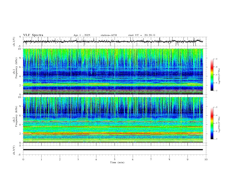Click the "-7" tick on ch.2 color bar
This screenshot has width=232, height=179.
coord(216,139)
